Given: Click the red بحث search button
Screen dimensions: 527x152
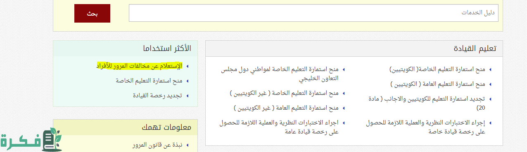Looking at the screenshot, I should coord(93,13).
